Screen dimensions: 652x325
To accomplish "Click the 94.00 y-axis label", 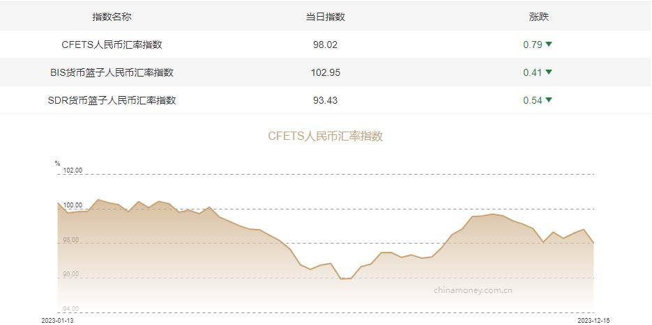I will pyautogui.click(x=70, y=309).
